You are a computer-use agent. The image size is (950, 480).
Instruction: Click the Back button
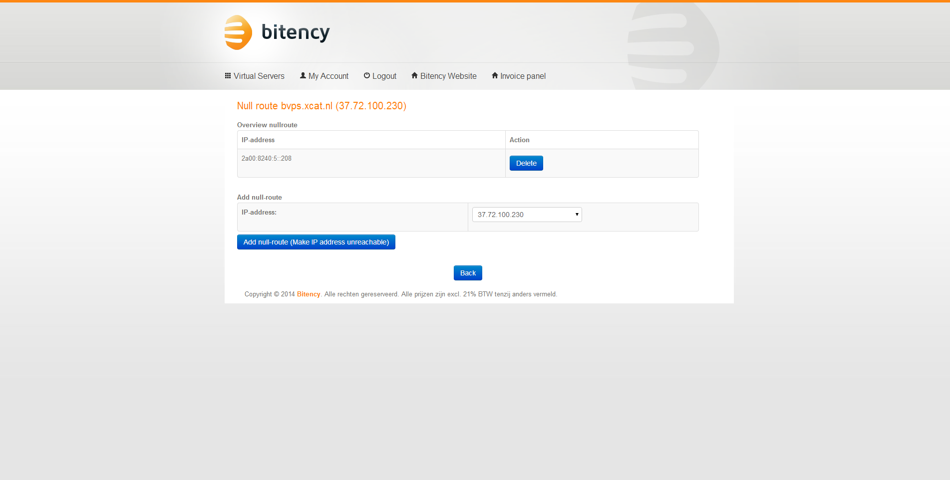point(468,273)
